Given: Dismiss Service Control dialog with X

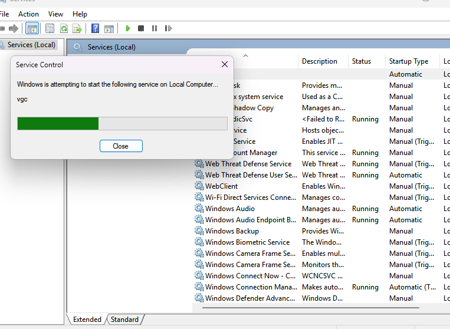Looking at the screenshot, I should point(225,64).
